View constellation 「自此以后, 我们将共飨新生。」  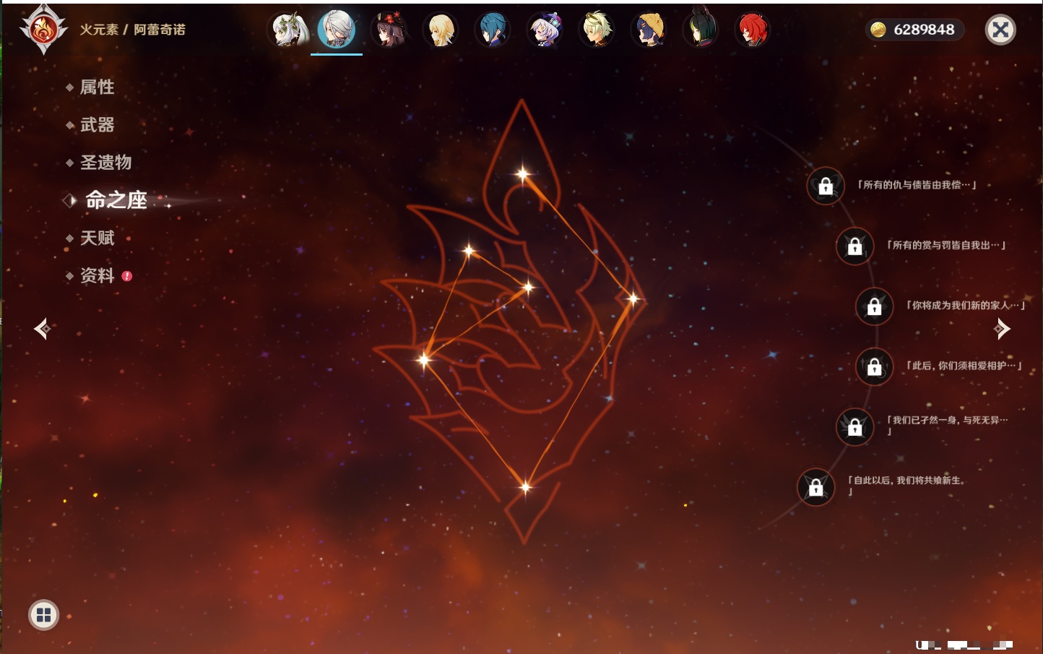coord(906,486)
